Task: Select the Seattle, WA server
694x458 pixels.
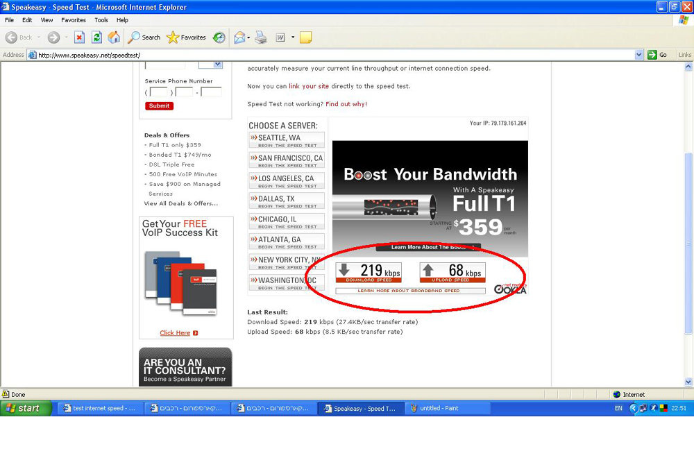Action: [287, 140]
